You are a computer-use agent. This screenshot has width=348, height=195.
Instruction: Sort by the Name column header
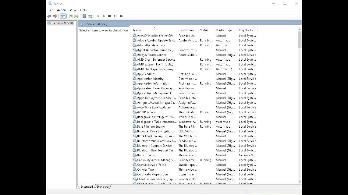click(154, 30)
